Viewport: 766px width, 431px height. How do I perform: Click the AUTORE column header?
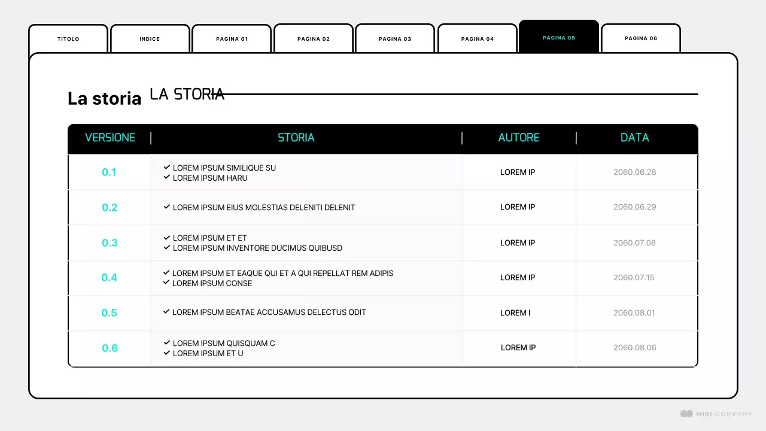(x=519, y=138)
